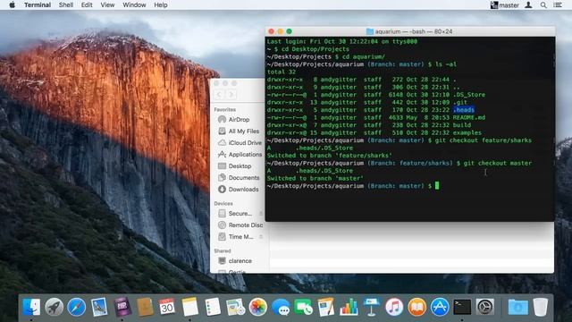
Task: Select Applications in Finder sidebar
Action: point(240,155)
